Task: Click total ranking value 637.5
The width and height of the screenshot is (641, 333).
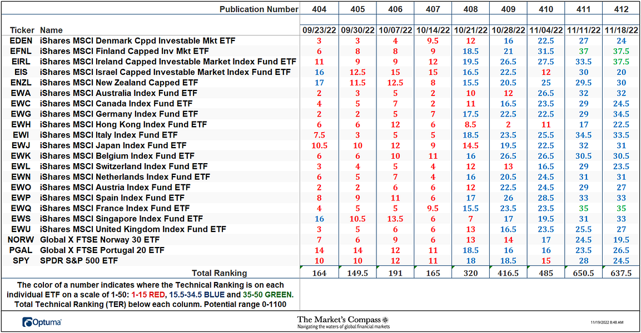Action: pos(622,273)
